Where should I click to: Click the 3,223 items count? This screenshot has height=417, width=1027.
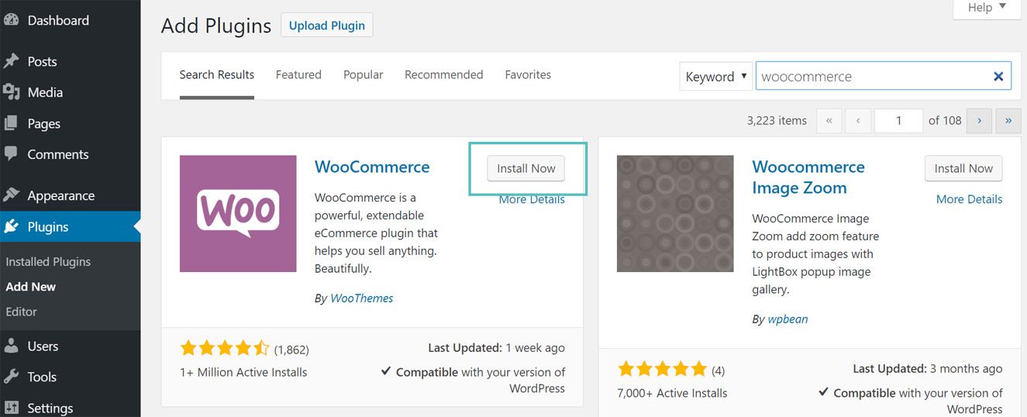pos(777,120)
